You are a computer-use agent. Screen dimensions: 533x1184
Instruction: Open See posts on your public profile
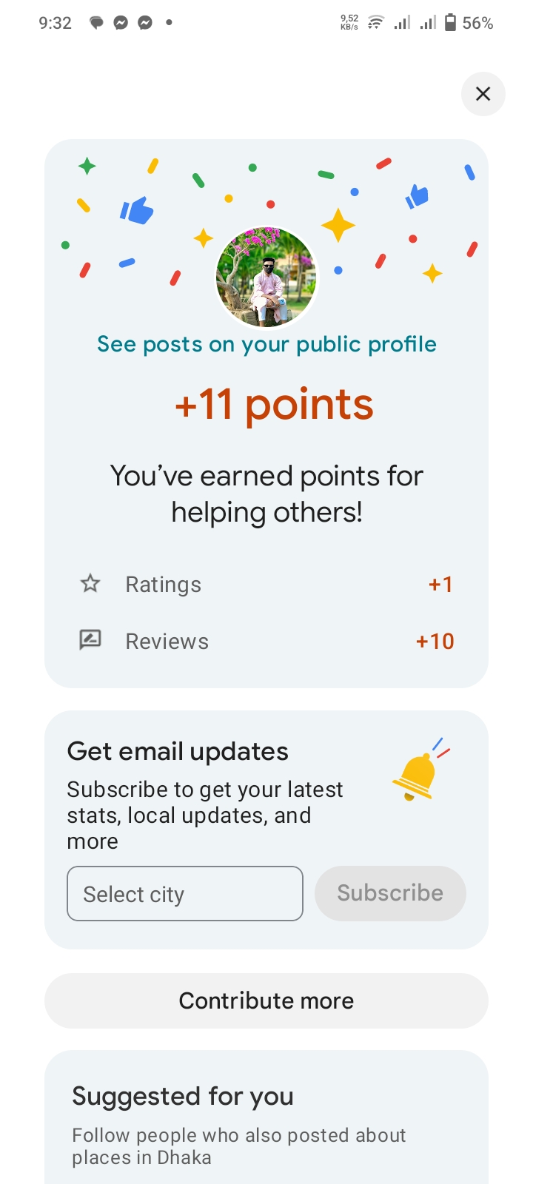coord(266,344)
